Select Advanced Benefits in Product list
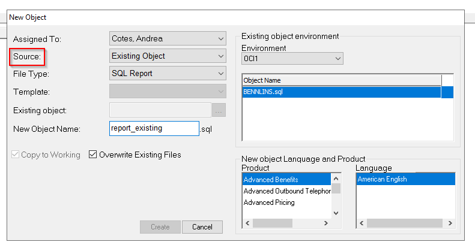Image resolution: width=475 pixels, height=248 pixels. 286,179
